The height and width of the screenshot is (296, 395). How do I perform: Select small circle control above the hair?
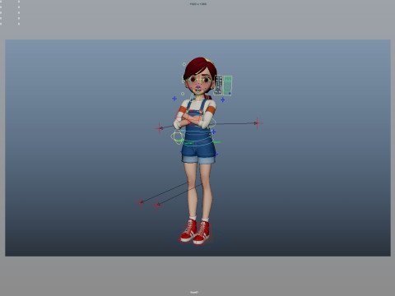184,64
